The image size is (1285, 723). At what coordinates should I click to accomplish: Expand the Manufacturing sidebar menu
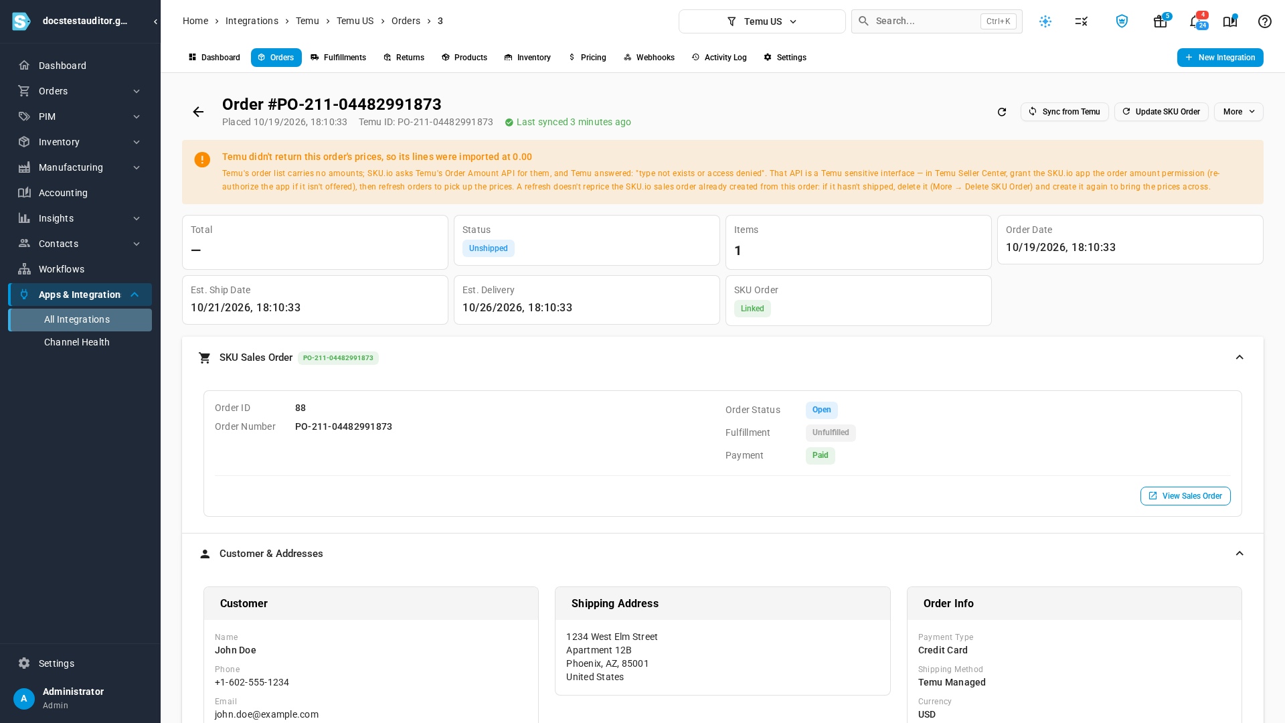coord(80,167)
